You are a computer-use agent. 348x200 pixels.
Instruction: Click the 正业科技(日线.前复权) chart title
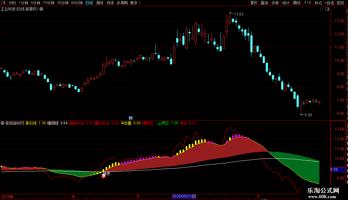[x=19, y=9]
